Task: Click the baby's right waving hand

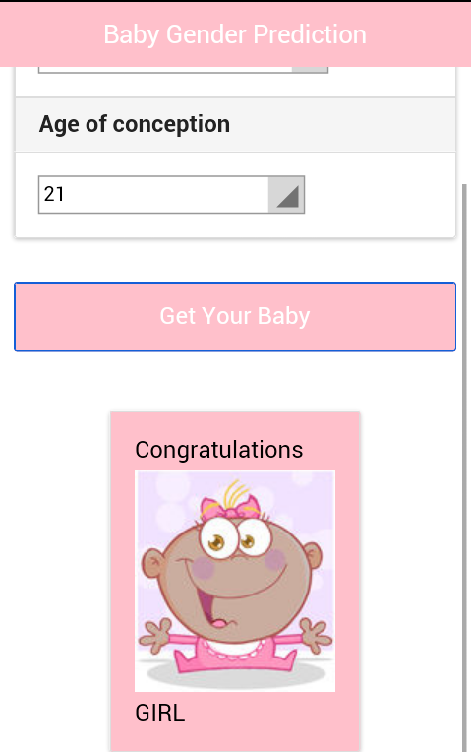Action: point(315,636)
